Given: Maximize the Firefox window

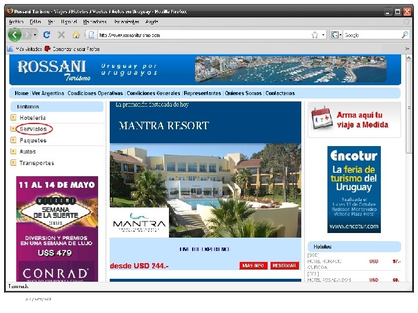Looking at the screenshot, I should tap(398, 12).
